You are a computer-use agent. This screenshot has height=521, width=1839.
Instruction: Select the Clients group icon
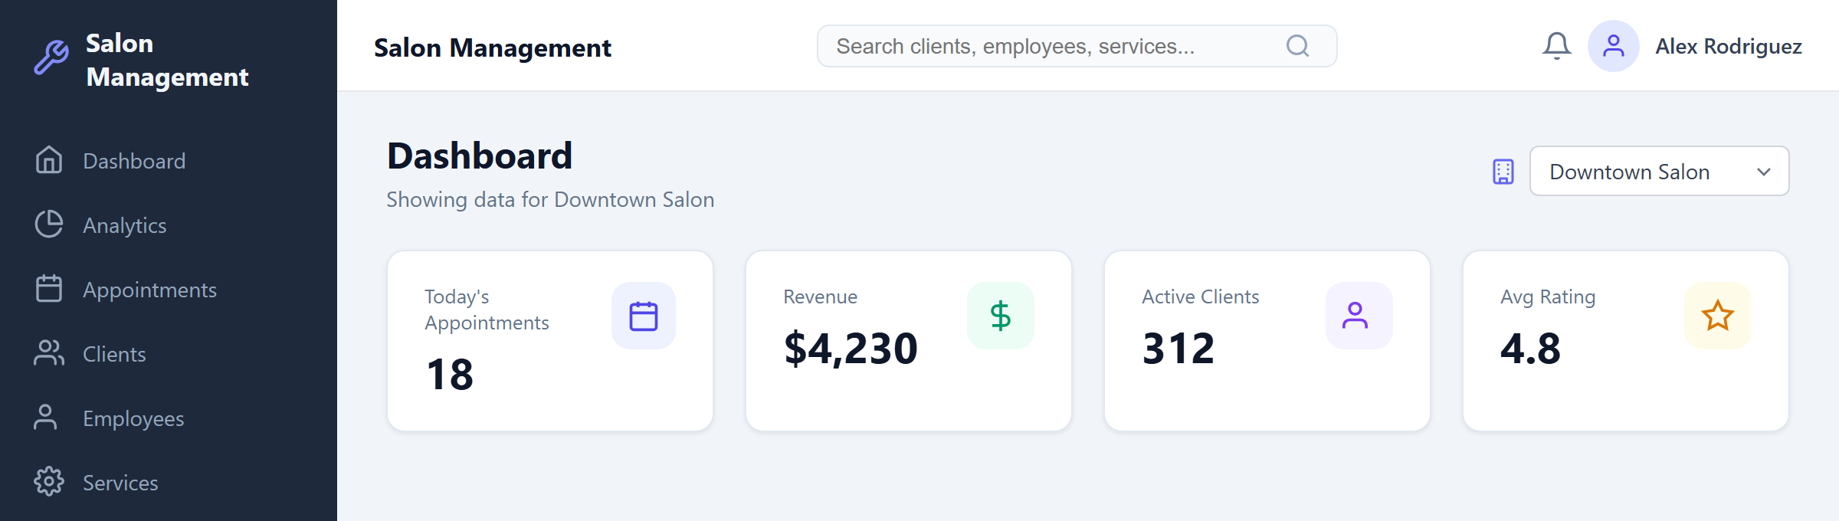pos(49,353)
